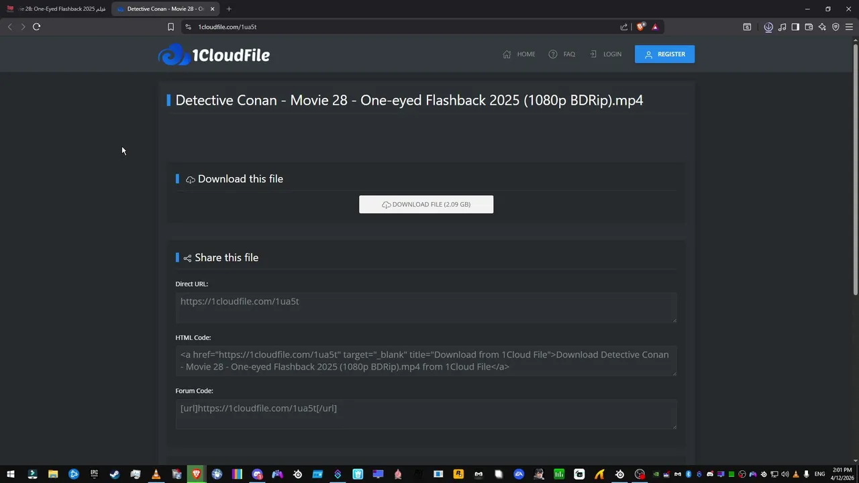859x483 pixels.
Task: Open the playlist music note icon
Action: (x=782, y=27)
